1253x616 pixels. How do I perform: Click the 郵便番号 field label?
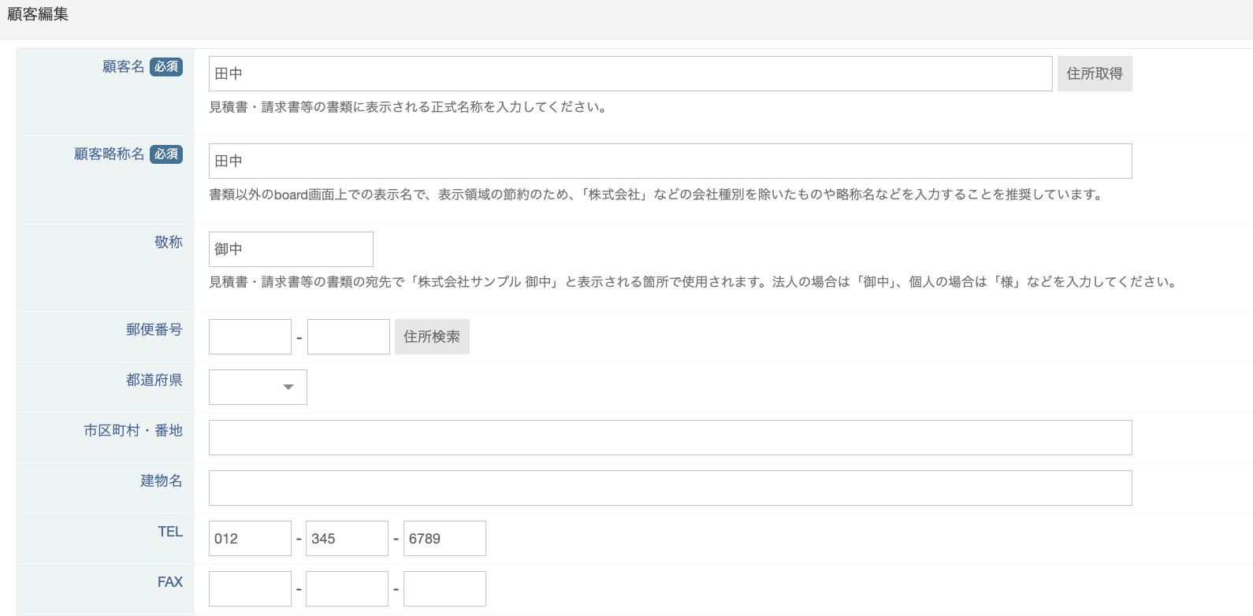(x=154, y=329)
